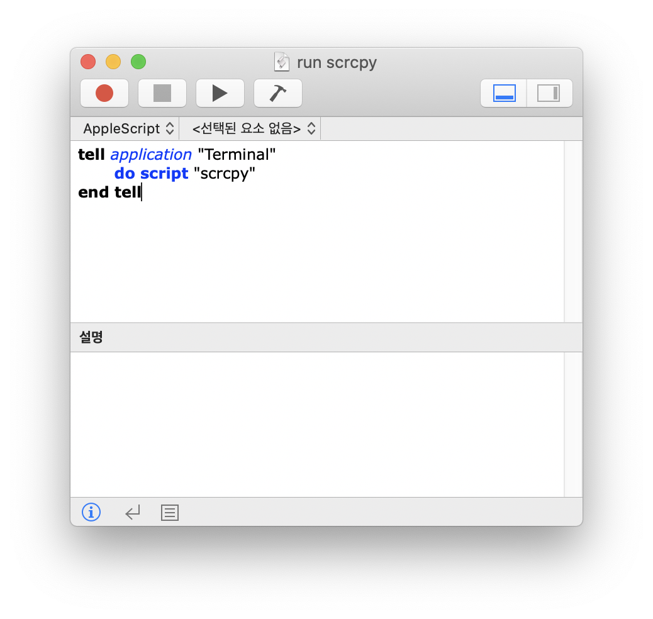Click the window title "run scrcpy"
653x619 pixels.
pyautogui.click(x=337, y=62)
